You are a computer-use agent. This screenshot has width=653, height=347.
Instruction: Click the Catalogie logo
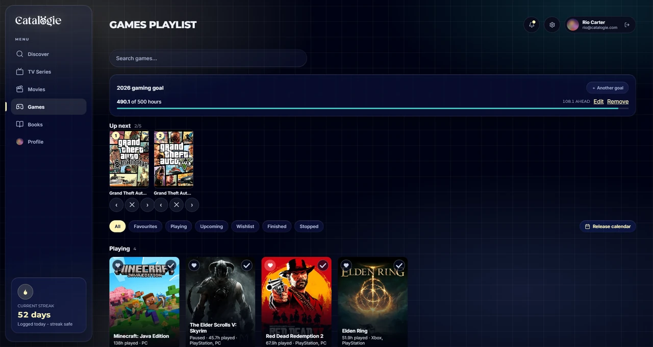pyautogui.click(x=38, y=20)
